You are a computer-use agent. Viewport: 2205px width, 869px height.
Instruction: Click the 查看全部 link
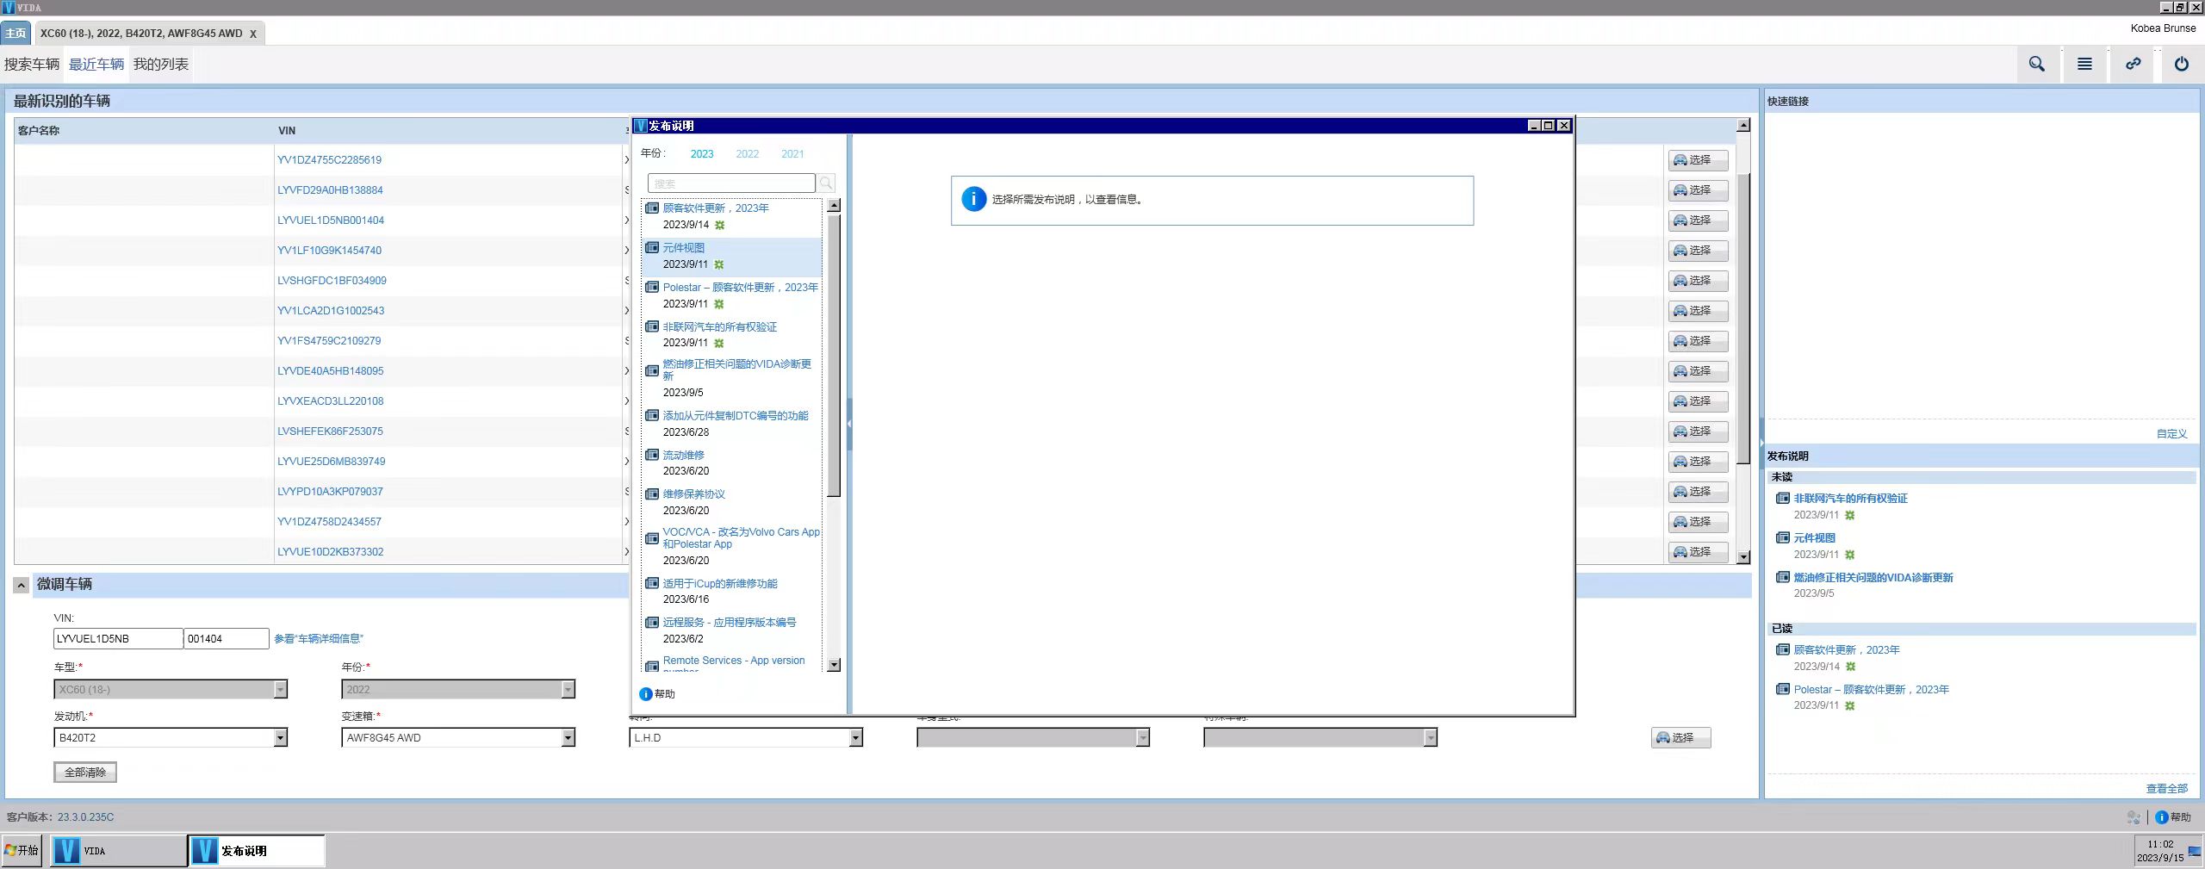[2165, 789]
